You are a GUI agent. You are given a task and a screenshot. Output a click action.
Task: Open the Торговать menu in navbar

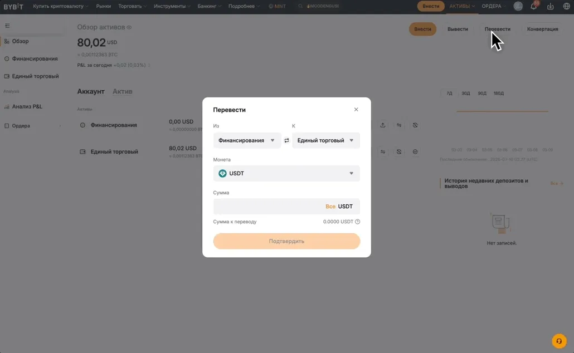click(x=132, y=6)
